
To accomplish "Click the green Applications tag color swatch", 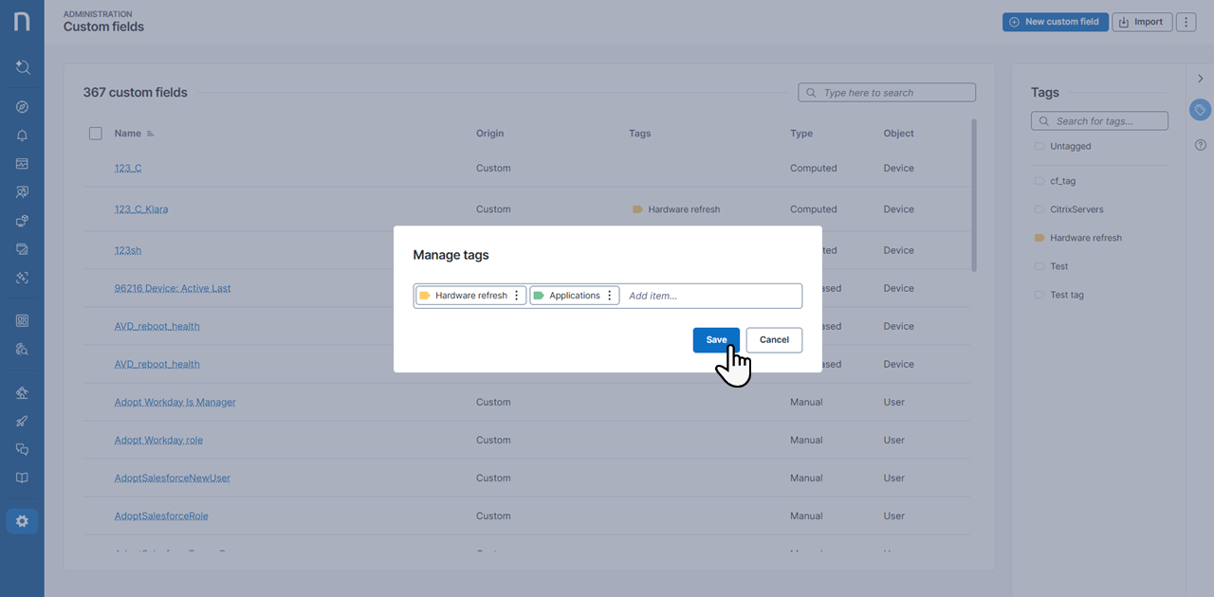I will click(539, 296).
